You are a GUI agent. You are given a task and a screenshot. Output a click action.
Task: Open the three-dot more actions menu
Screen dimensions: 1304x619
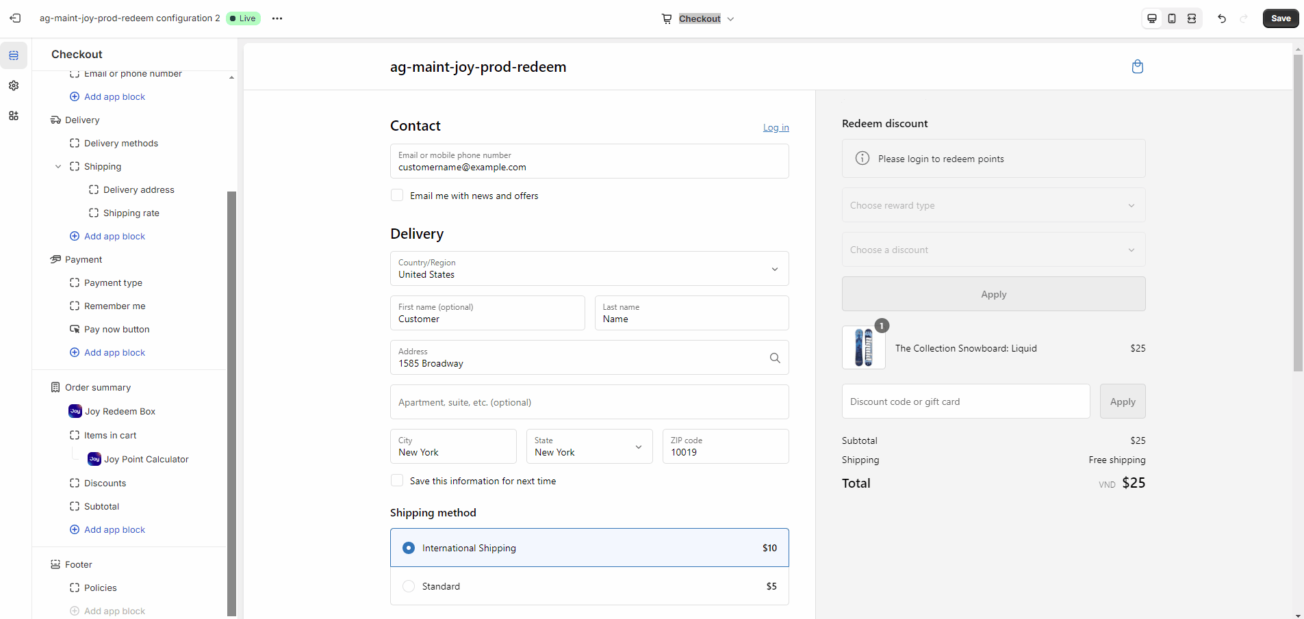click(277, 18)
